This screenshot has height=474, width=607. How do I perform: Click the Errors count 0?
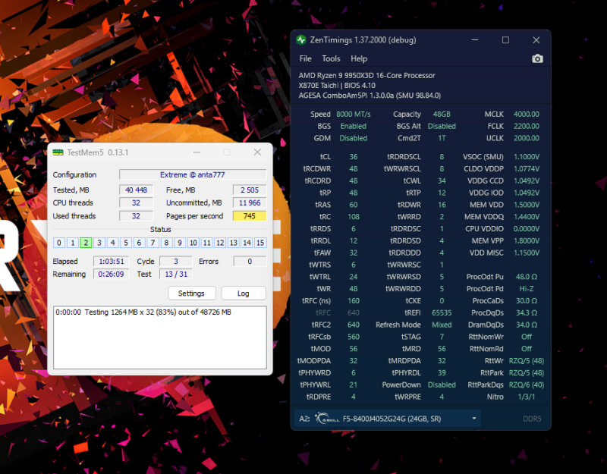pyautogui.click(x=250, y=262)
